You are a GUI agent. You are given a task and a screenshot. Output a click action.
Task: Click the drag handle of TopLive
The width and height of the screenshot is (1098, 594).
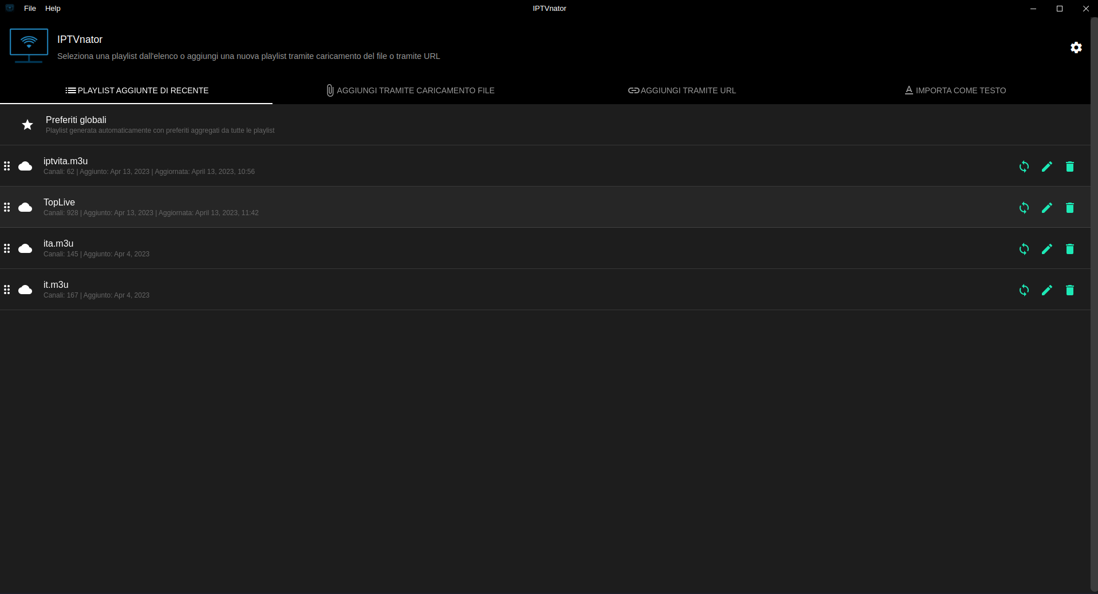(x=7, y=207)
